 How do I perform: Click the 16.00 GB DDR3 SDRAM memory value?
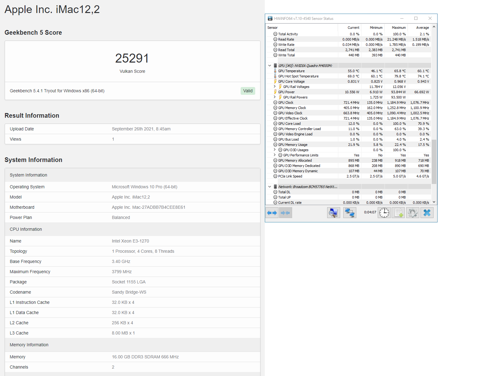(x=145, y=357)
